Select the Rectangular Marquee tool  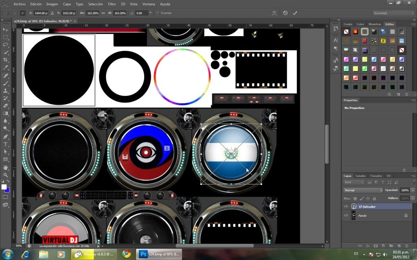tap(5, 37)
